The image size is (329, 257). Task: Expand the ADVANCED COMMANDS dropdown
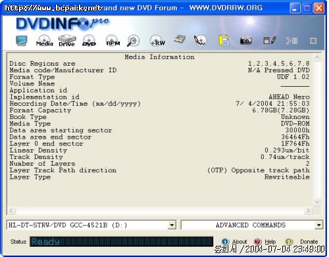pyautogui.click(x=318, y=225)
